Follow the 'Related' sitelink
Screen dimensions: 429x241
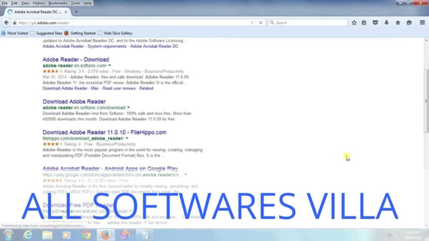(x=146, y=88)
